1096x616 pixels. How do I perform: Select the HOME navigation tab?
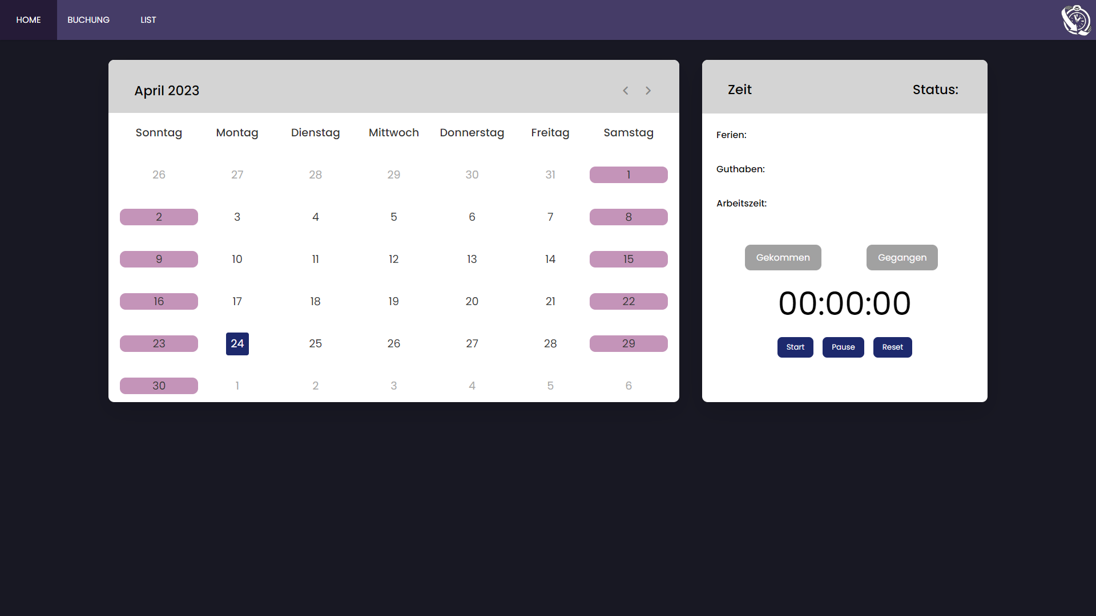pyautogui.click(x=29, y=20)
